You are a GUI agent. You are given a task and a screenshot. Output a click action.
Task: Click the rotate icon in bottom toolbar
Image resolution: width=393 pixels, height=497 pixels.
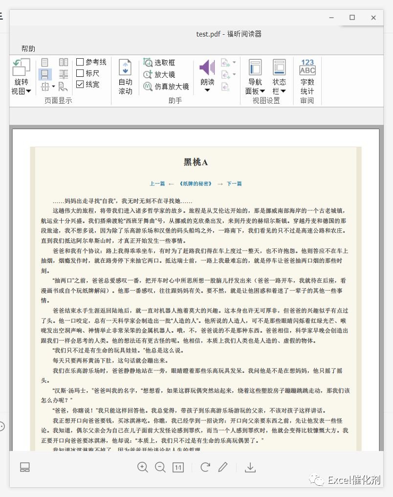point(205,467)
